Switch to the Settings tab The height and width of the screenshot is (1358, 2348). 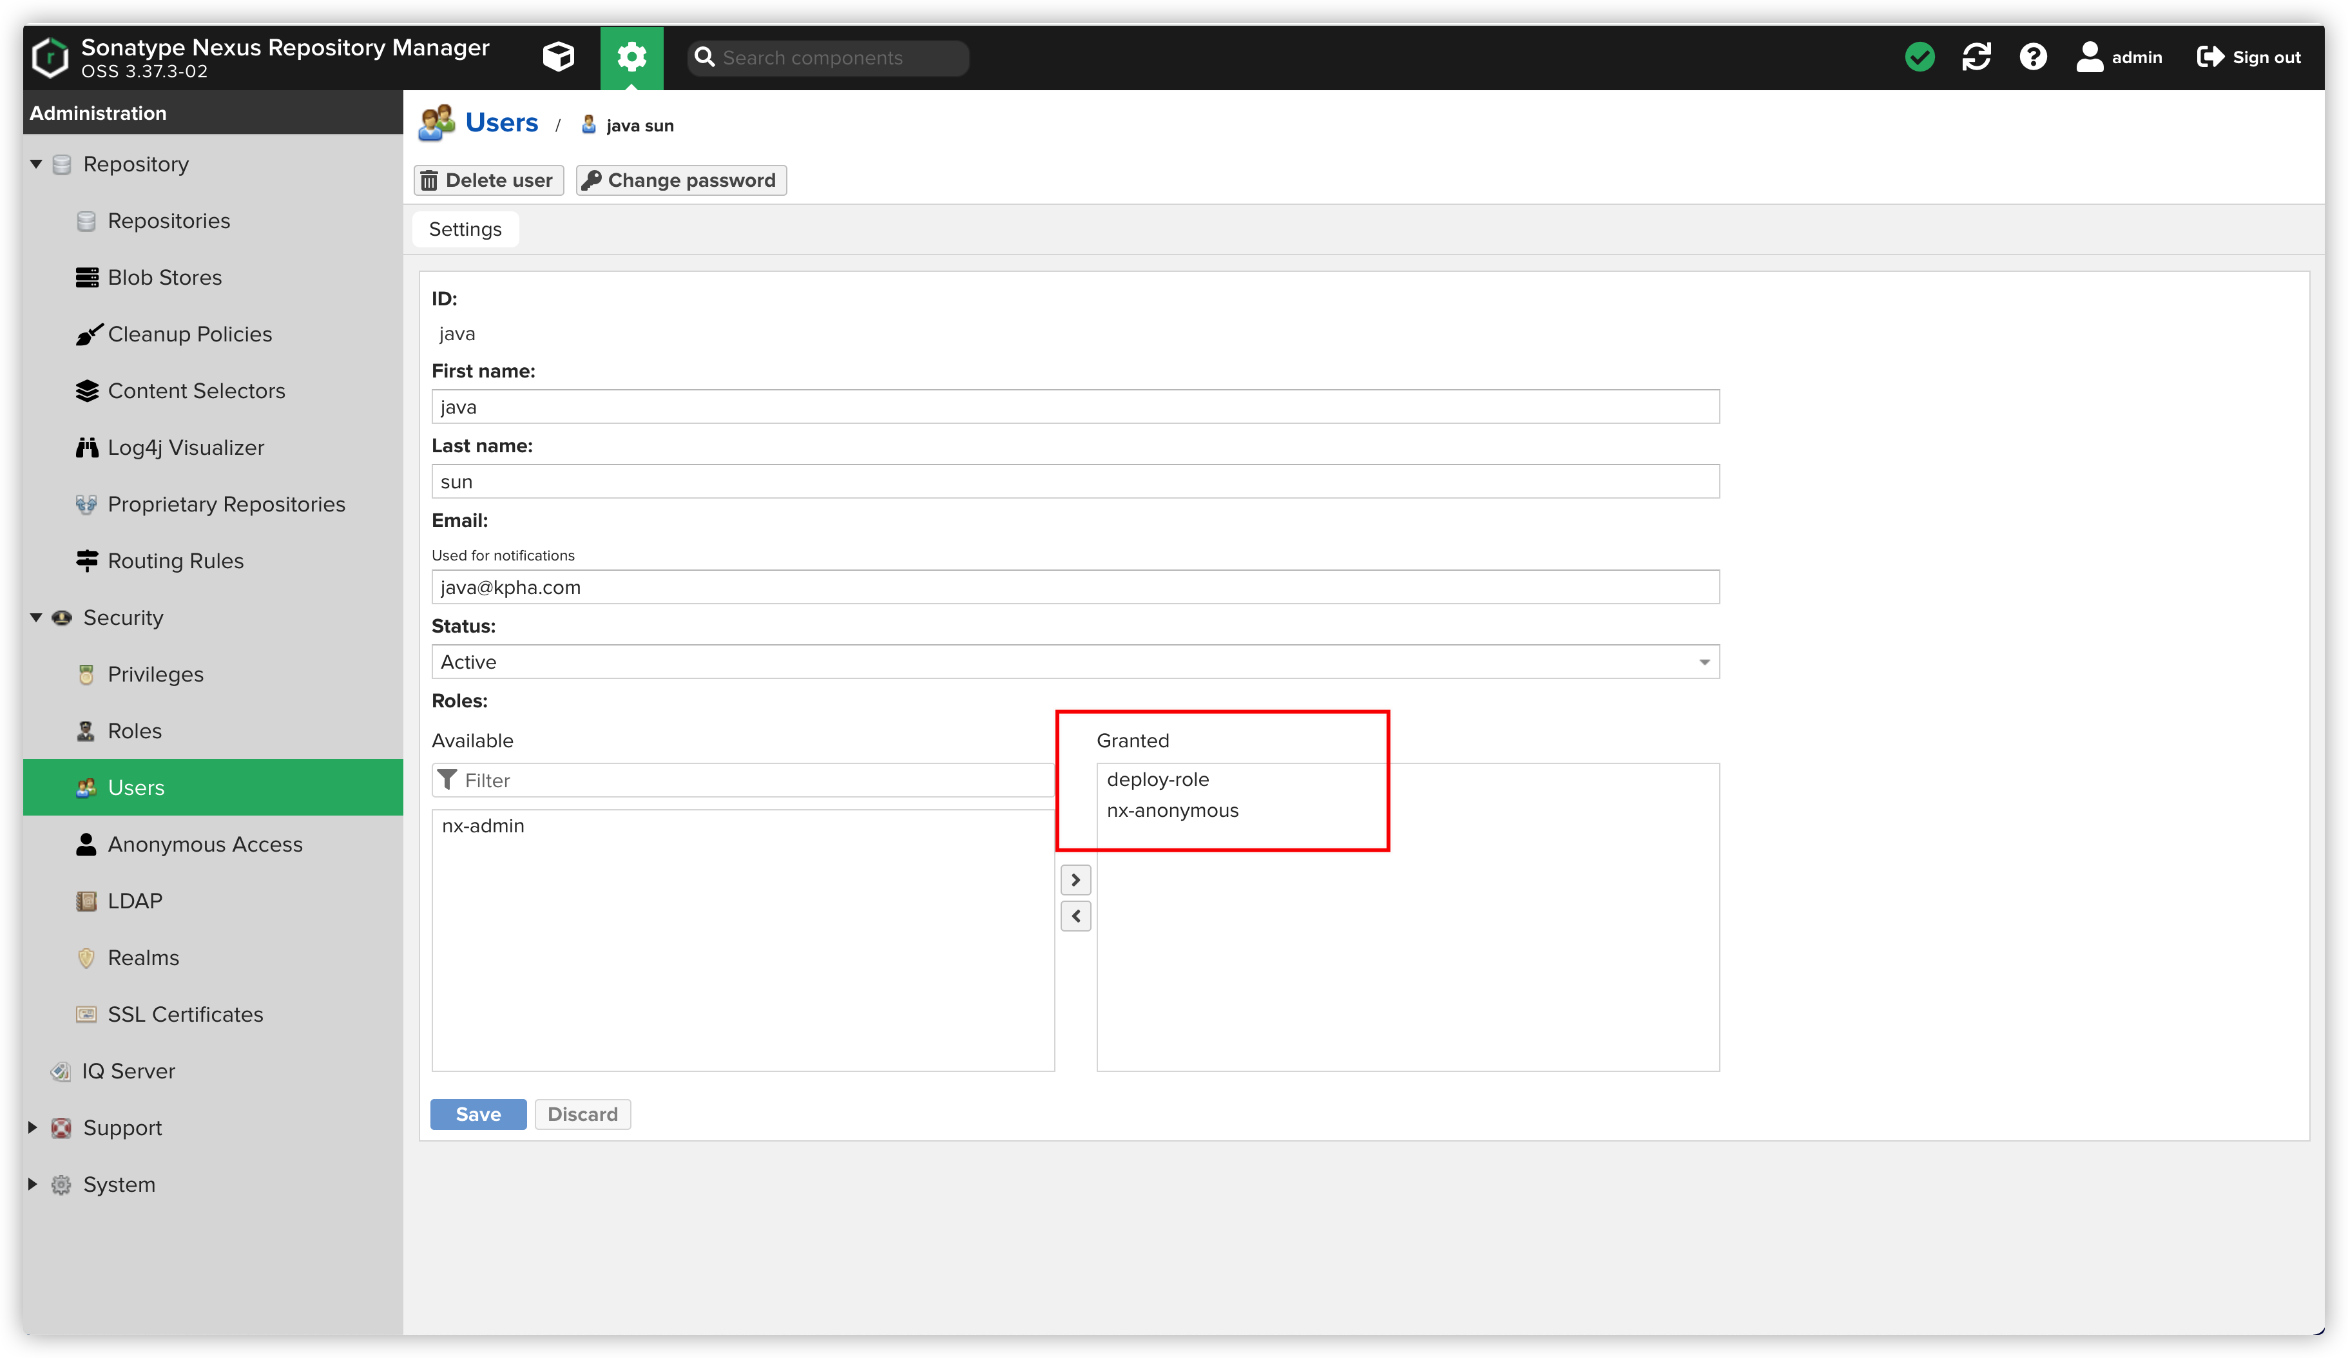(x=465, y=229)
